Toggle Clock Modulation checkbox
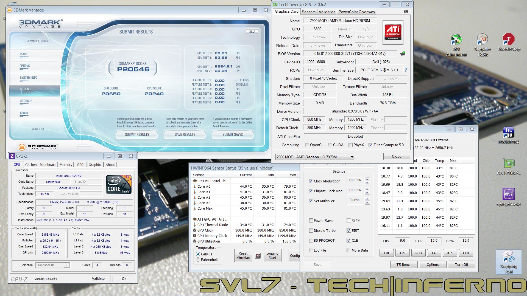The width and height of the screenshot is (527, 296). click(311, 181)
